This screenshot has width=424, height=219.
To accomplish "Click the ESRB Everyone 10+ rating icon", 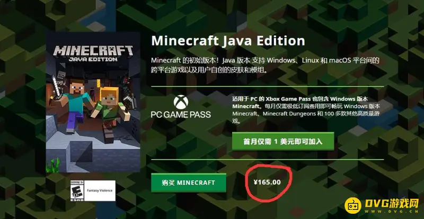I will pos(77,190).
